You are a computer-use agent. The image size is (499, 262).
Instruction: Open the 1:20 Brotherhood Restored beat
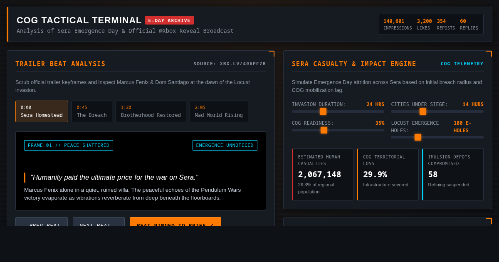[151, 111]
